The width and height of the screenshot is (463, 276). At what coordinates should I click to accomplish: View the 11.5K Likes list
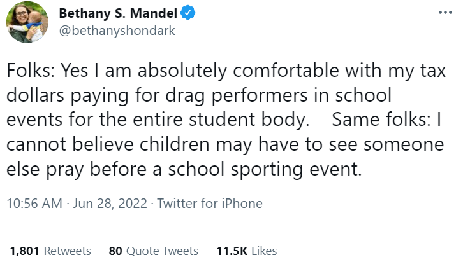point(247,251)
